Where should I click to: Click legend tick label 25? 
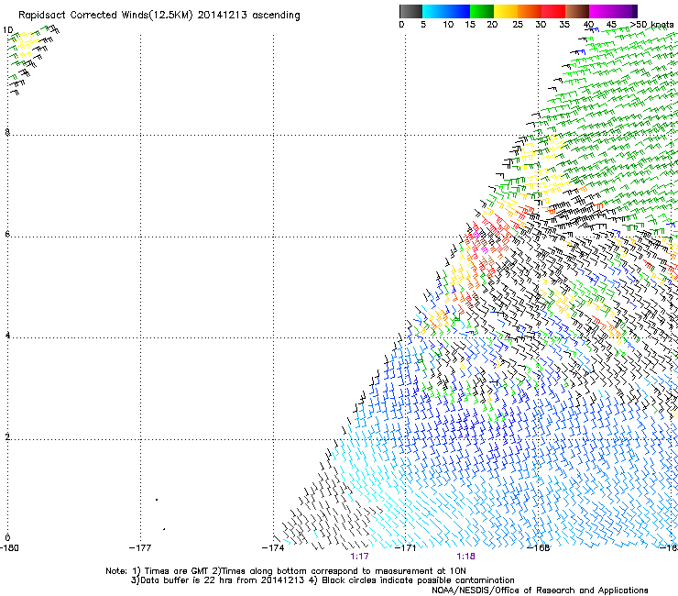point(518,24)
